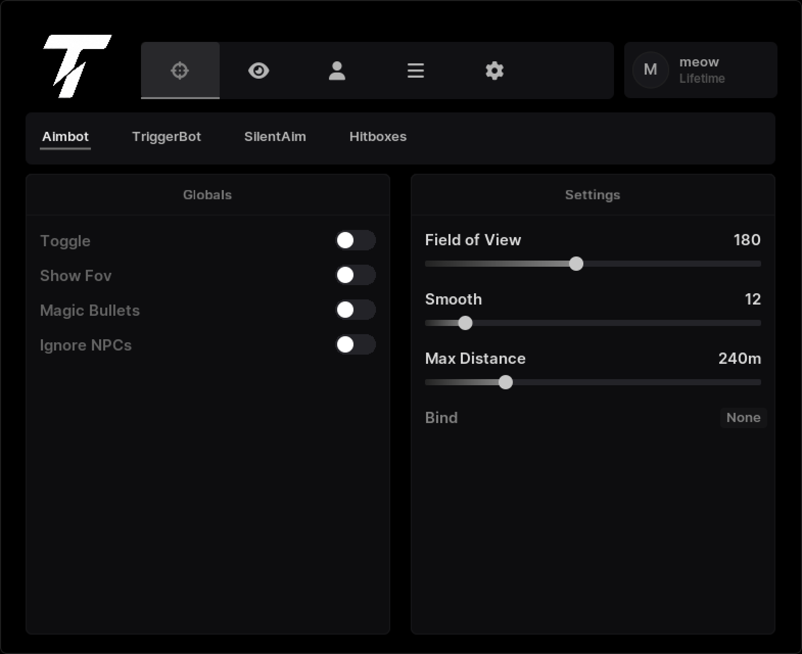Click the meow username

pos(699,62)
